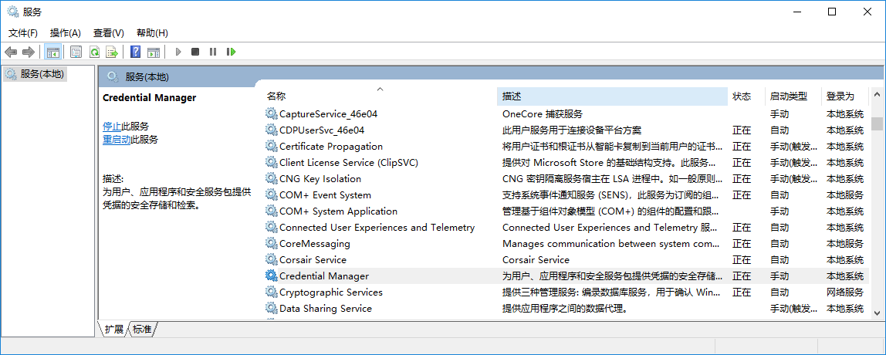Image resolution: width=886 pixels, height=355 pixels.
Task: Click the gear icon beside Client License Service
Action: [272, 162]
